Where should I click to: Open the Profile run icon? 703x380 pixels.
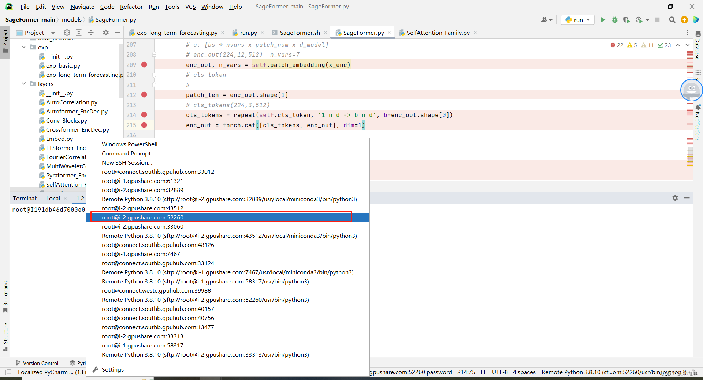click(x=639, y=20)
